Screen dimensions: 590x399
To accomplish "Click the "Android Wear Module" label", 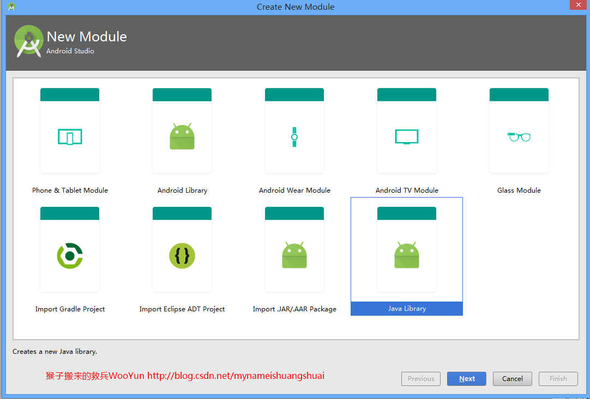I will click(x=294, y=191).
